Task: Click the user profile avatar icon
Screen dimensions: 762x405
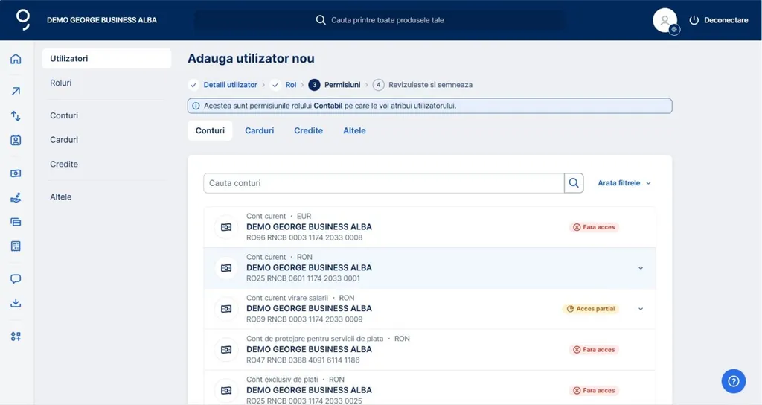Action: pyautogui.click(x=665, y=20)
